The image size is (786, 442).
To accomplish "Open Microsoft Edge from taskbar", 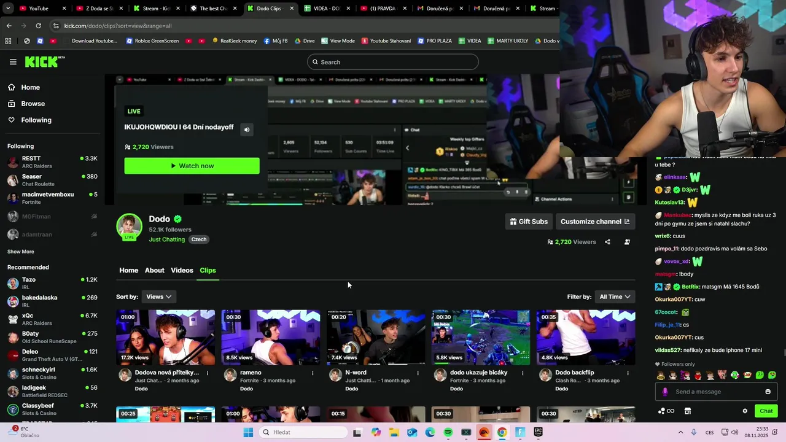I will click(430, 432).
